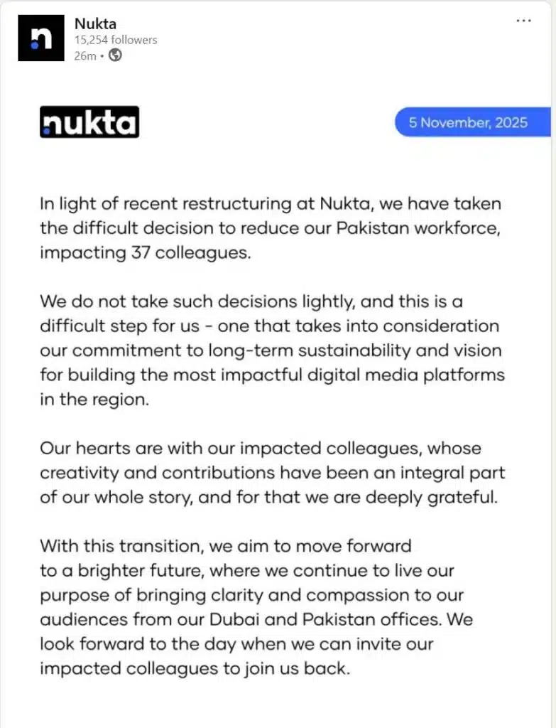
Task: Click the line "With this transition, we aim"
Action: coord(225,546)
